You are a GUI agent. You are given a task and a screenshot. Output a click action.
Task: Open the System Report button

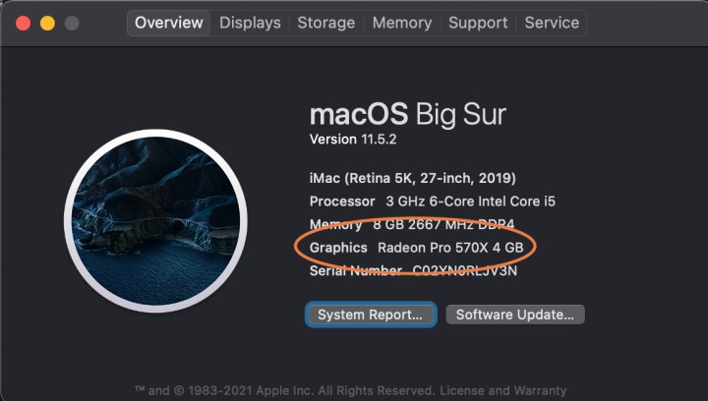click(370, 315)
